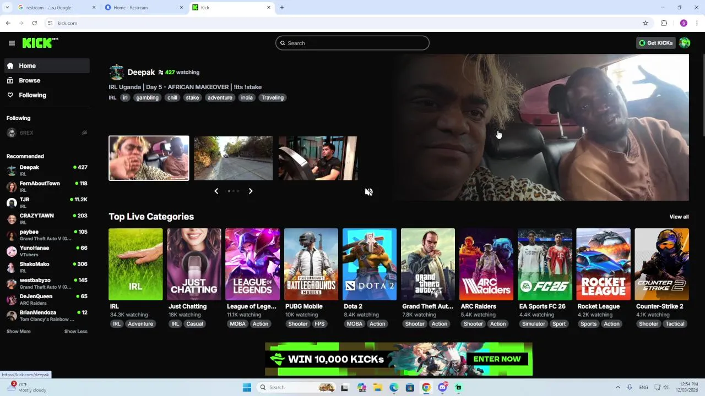Open the Just Chatting category card

click(x=194, y=265)
